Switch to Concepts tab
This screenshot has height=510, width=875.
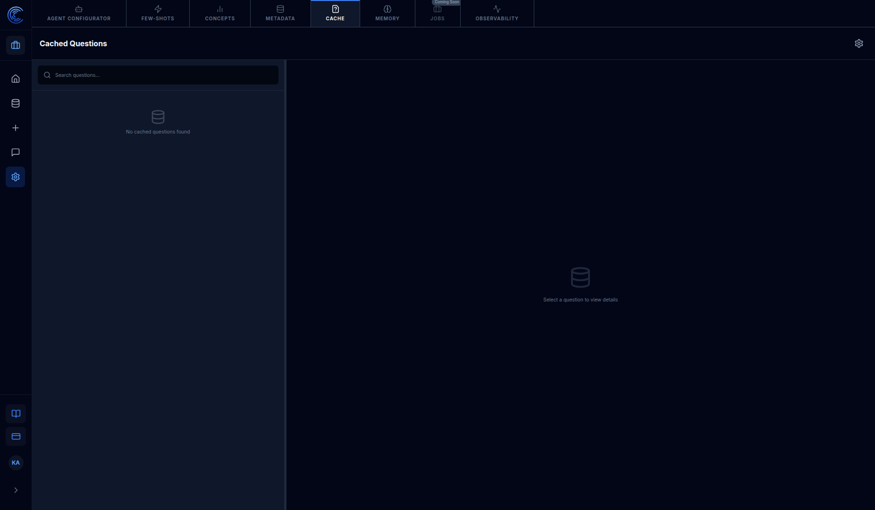click(x=220, y=14)
